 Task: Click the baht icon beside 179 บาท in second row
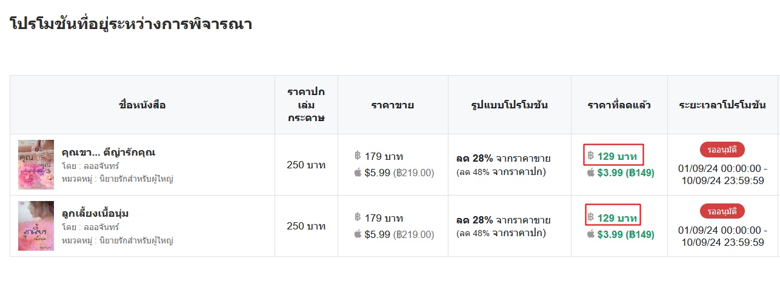pyautogui.click(x=358, y=217)
